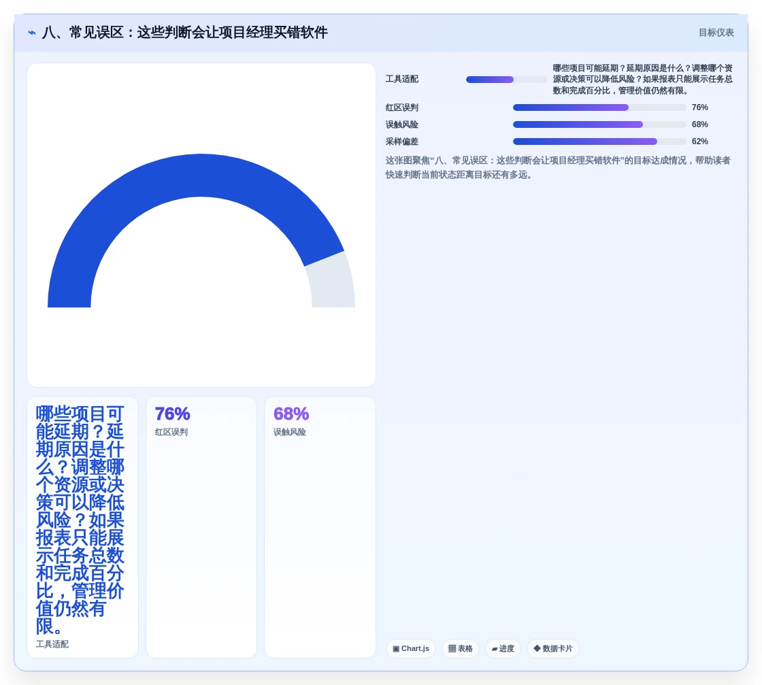Click the blue lightning icon beside the title
Viewport: 762px width, 685px height.
tap(31, 33)
